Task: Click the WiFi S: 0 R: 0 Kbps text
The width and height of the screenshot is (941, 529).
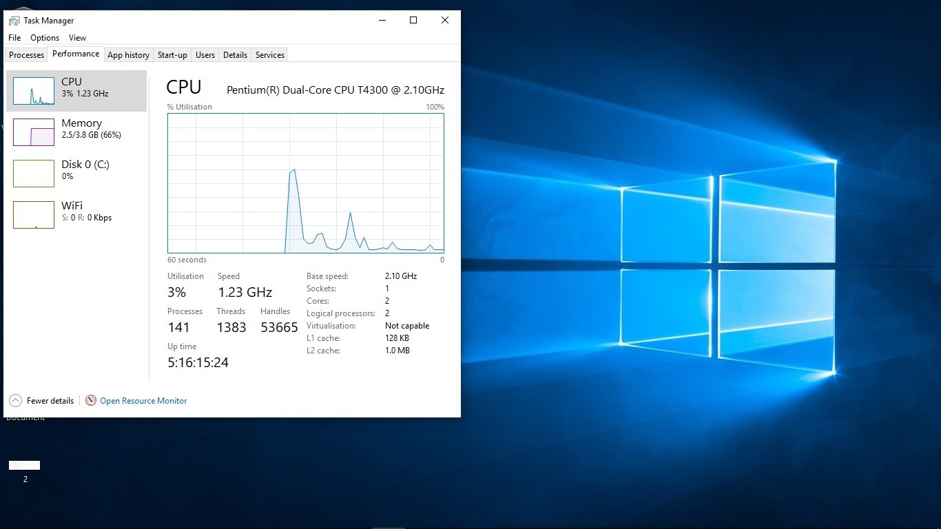Action: pos(86,218)
